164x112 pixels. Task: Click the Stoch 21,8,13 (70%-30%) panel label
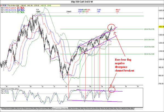10,89
